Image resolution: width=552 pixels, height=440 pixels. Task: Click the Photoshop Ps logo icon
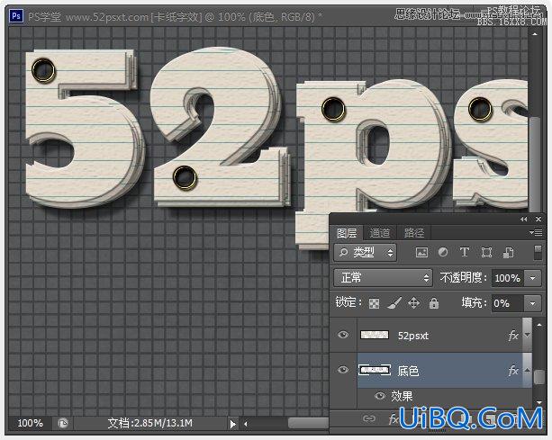click(x=16, y=16)
